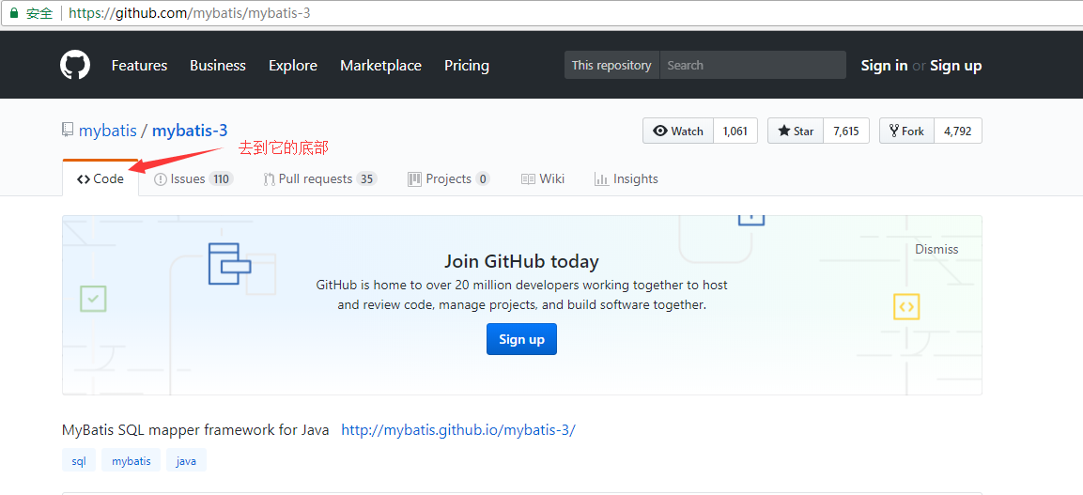Image resolution: width=1083 pixels, height=495 pixels.
Task: Open Explore in the top navigation
Action: [x=293, y=66]
